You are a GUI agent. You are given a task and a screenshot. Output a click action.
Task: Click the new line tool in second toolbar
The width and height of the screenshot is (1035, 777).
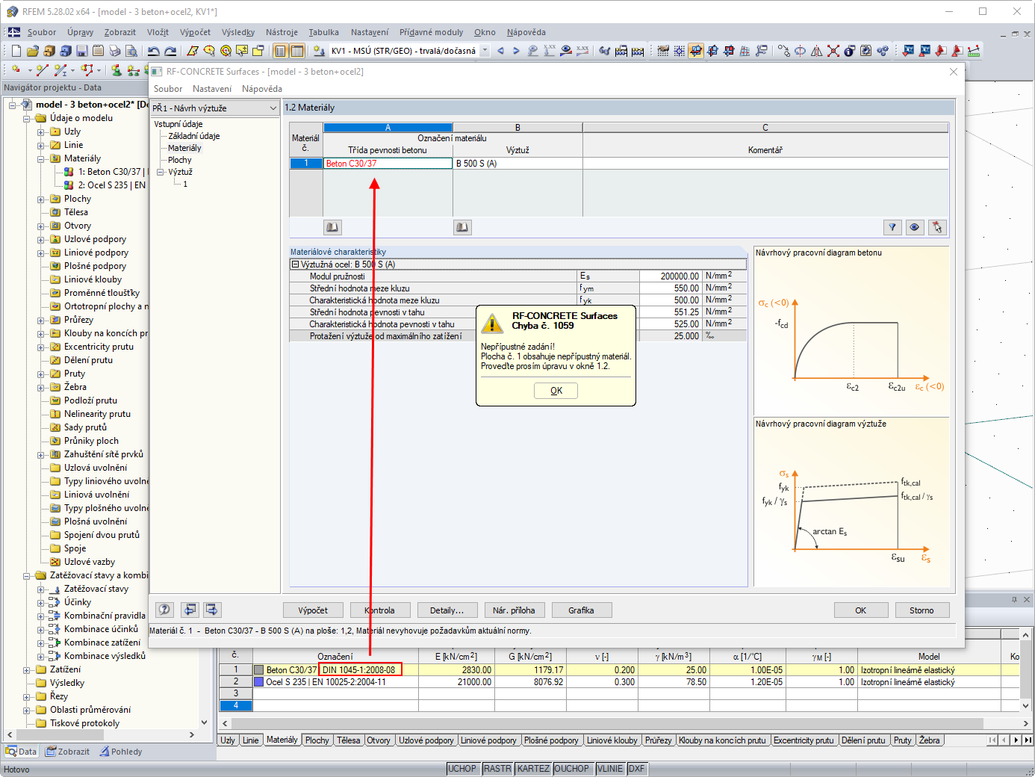42,70
